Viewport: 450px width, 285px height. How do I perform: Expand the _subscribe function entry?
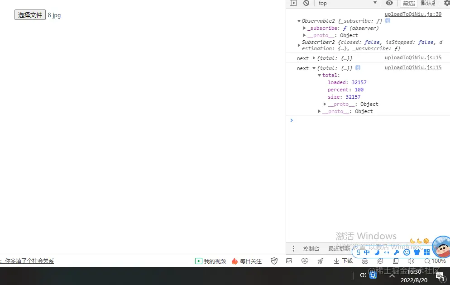(305, 28)
